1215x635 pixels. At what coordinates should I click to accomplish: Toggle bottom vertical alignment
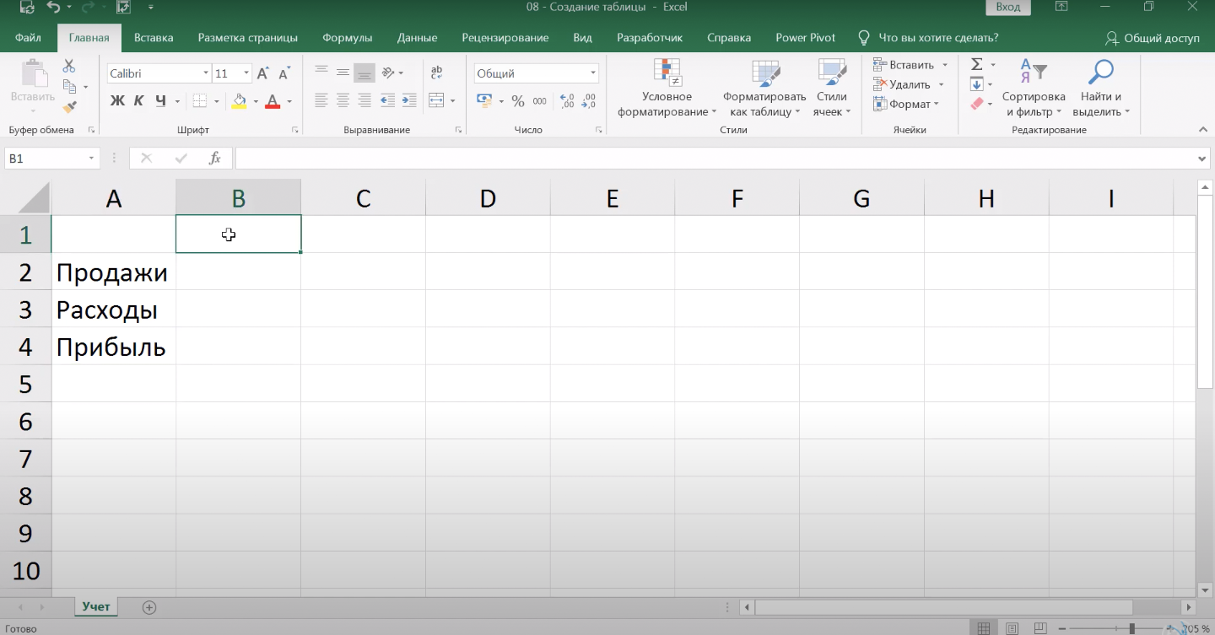coord(364,73)
